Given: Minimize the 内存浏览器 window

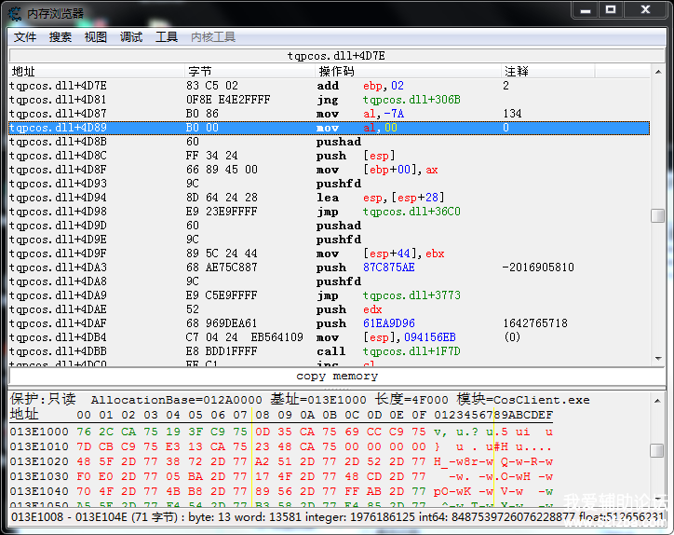Looking at the screenshot, I should (x=586, y=10).
